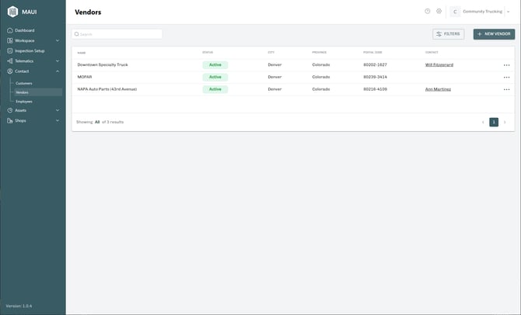Select page 1 pagination button

coord(494,123)
